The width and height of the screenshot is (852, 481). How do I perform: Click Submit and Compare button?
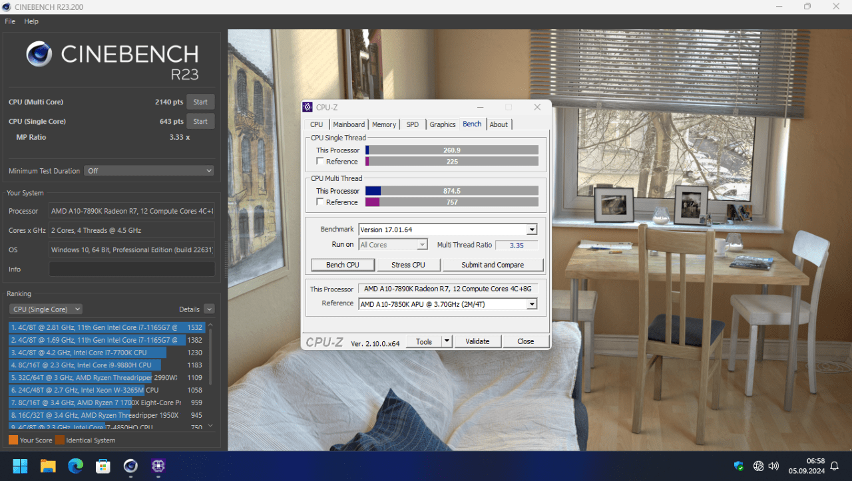pyautogui.click(x=493, y=265)
